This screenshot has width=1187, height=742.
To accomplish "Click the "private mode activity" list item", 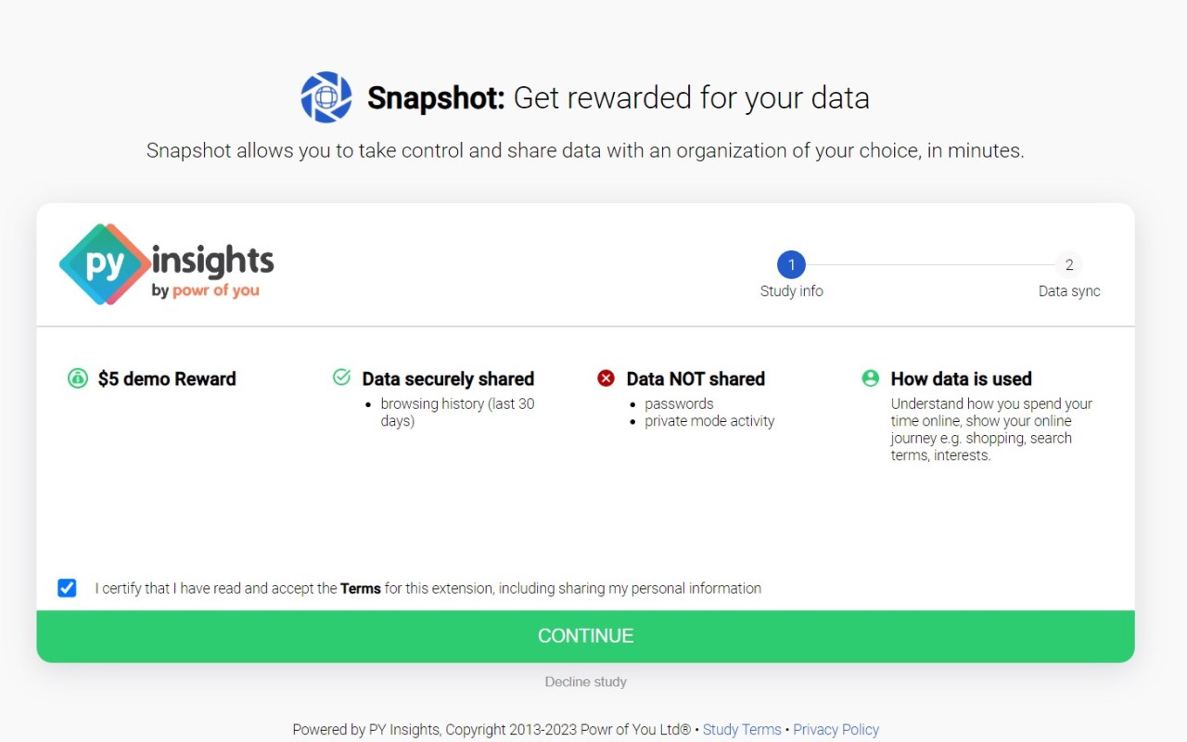I will 709,421.
